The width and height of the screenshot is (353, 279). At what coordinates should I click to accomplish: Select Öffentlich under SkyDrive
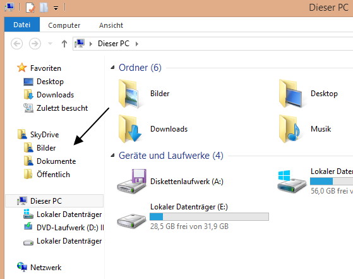point(53,175)
